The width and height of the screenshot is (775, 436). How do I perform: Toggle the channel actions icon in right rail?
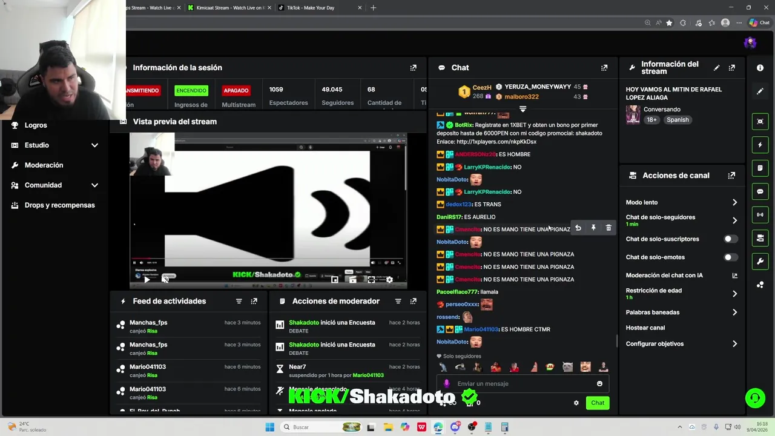pyautogui.click(x=760, y=238)
